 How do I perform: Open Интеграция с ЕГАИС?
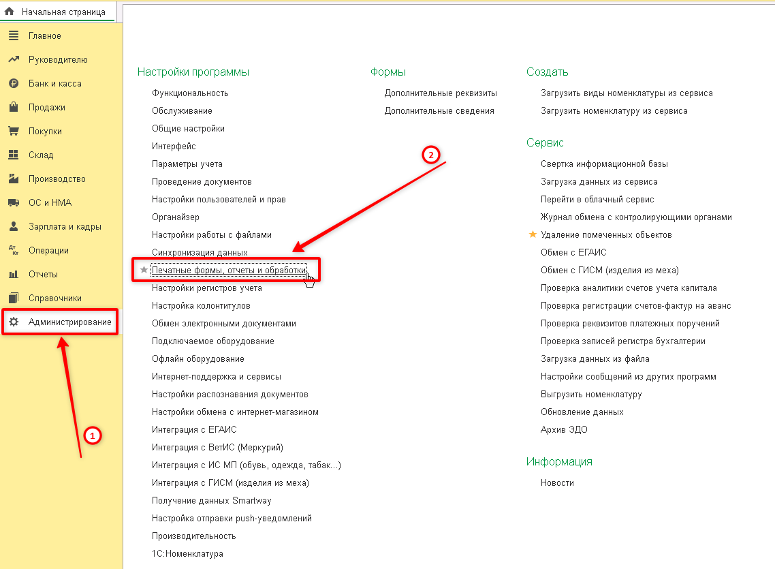coord(194,429)
